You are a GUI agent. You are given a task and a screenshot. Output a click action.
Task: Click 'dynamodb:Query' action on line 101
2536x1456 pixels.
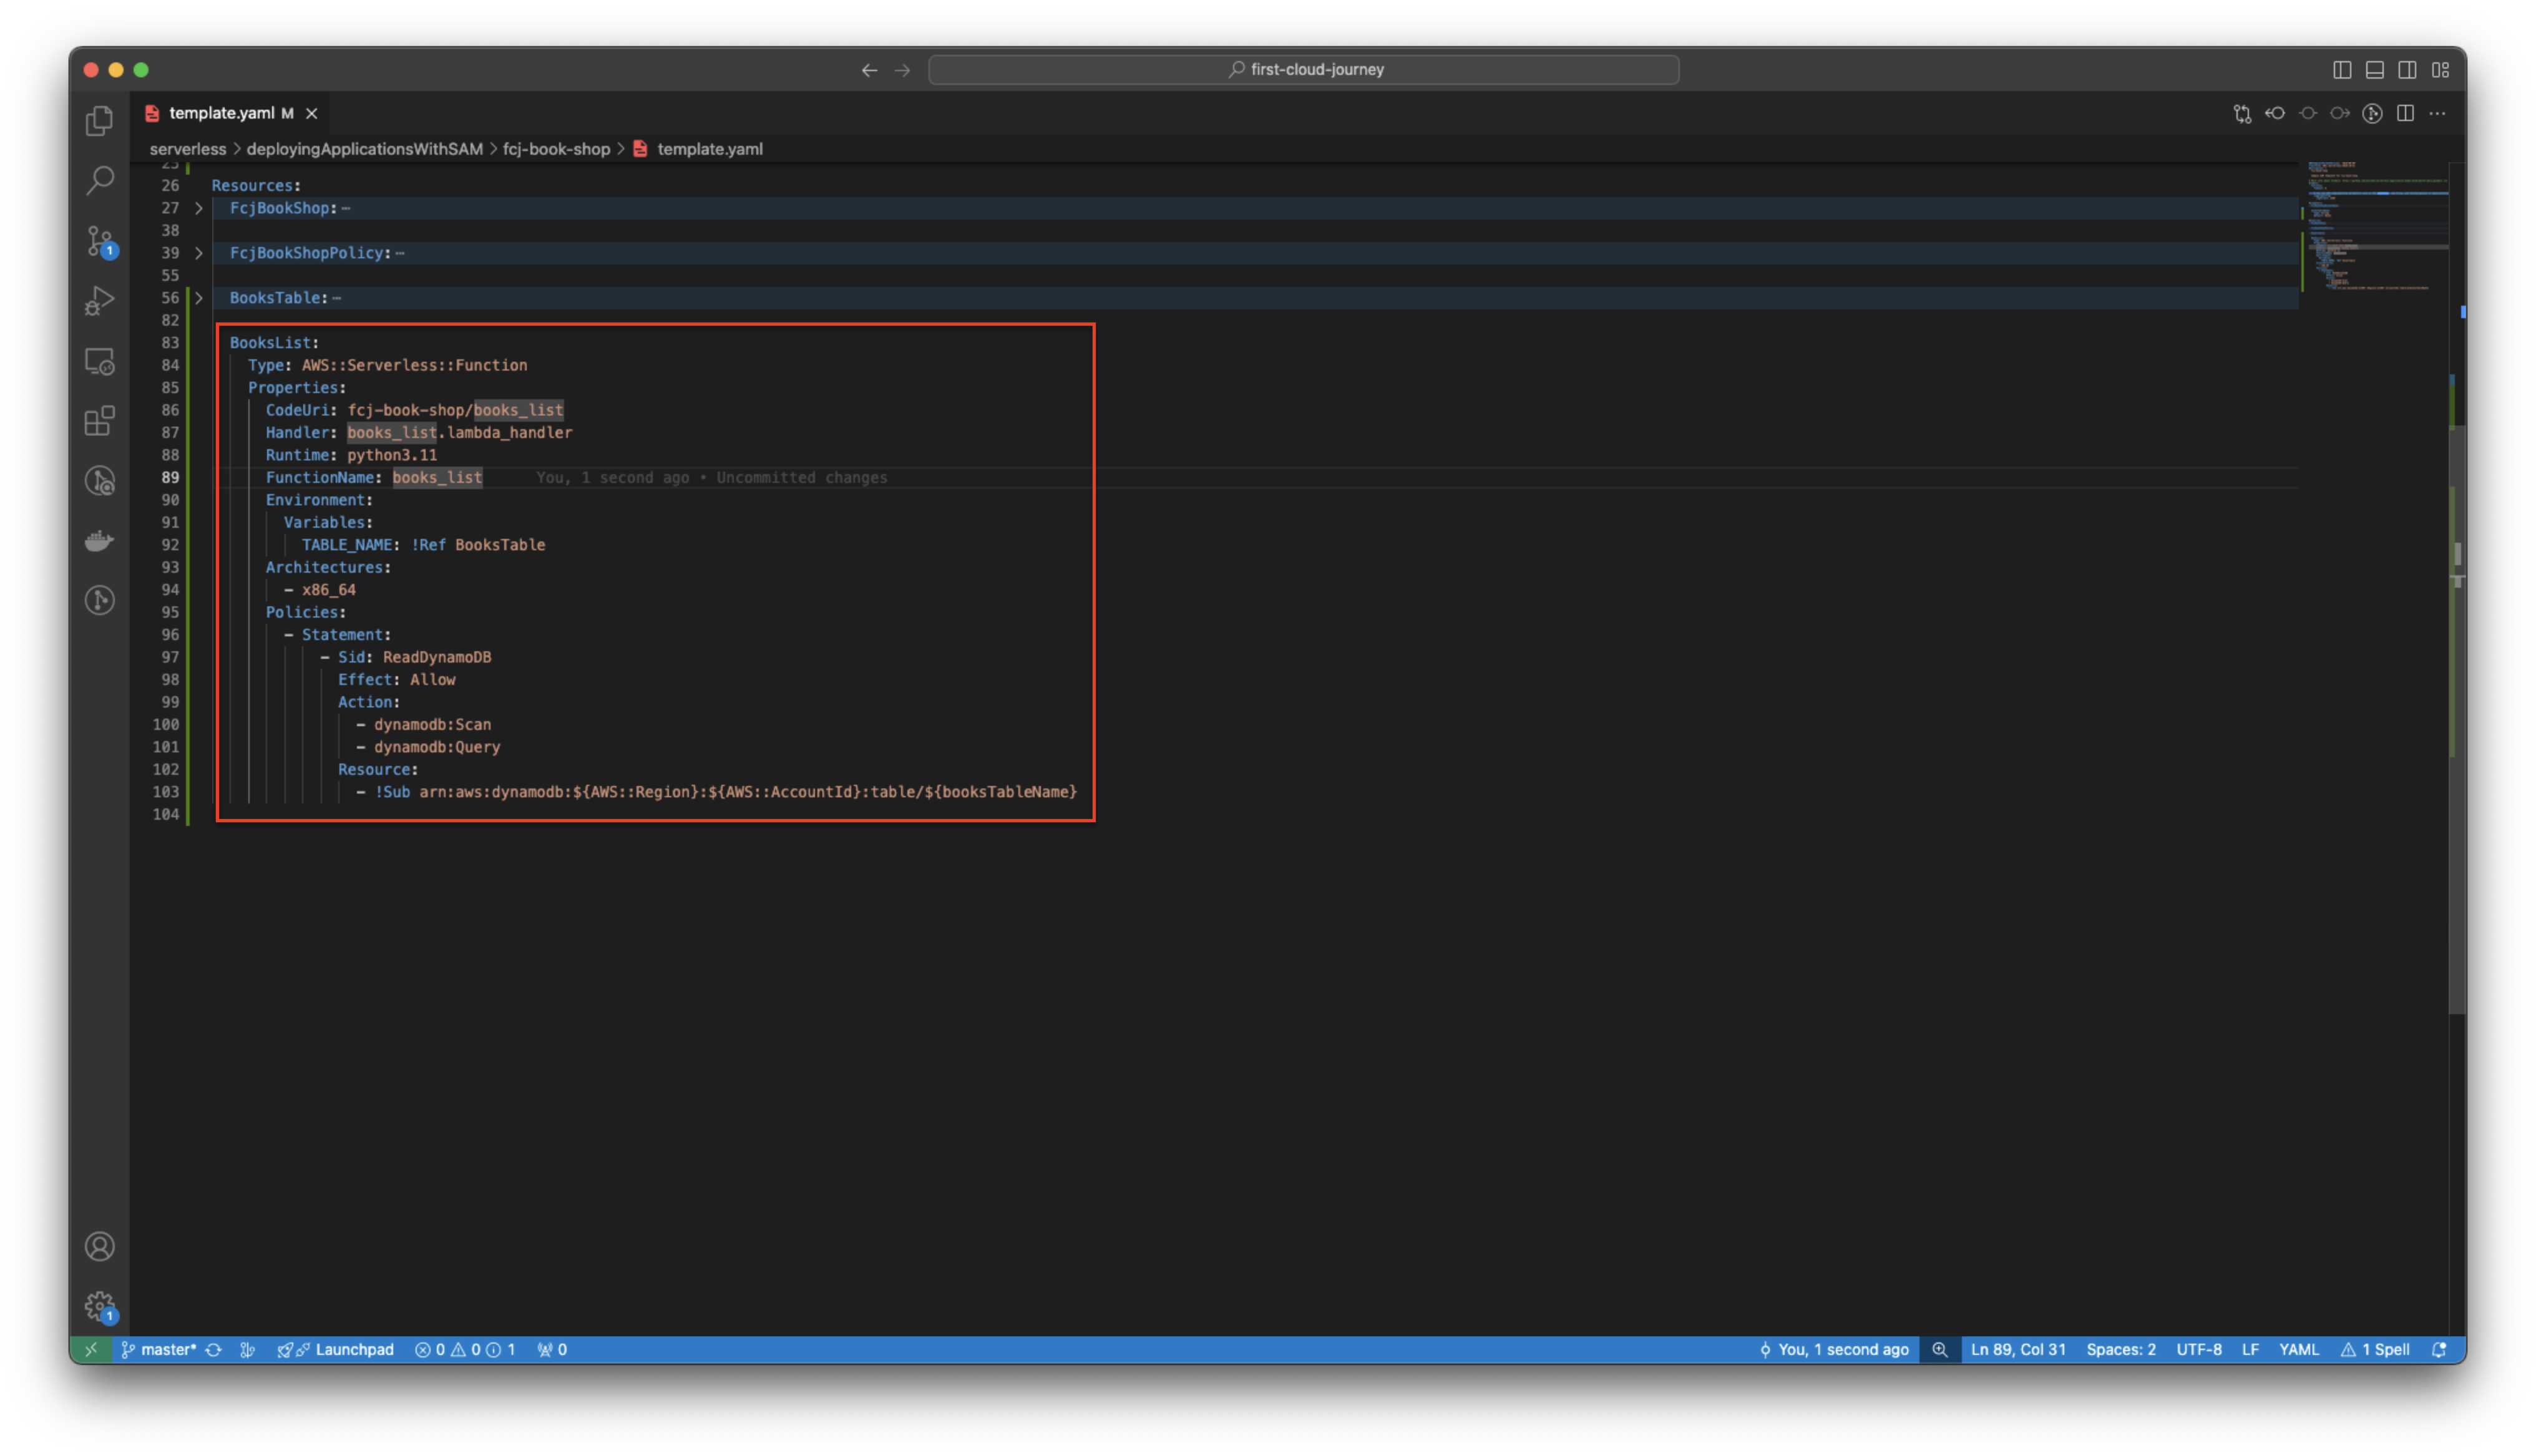click(437, 747)
